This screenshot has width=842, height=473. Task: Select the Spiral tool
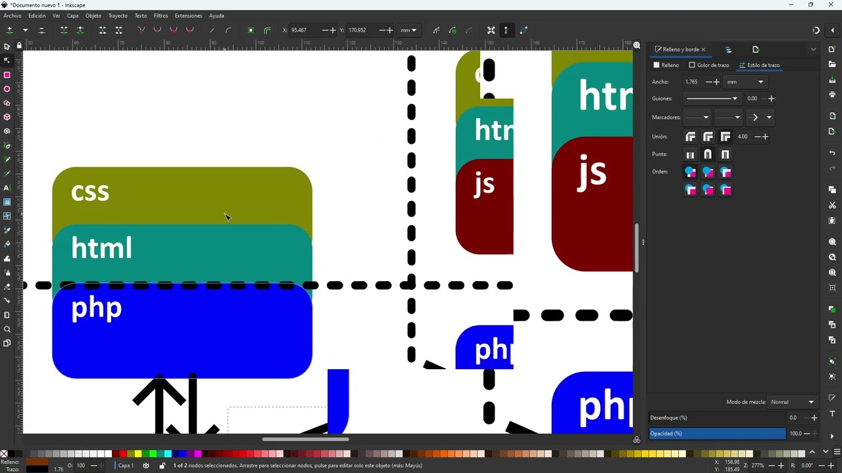(x=7, y=131)
